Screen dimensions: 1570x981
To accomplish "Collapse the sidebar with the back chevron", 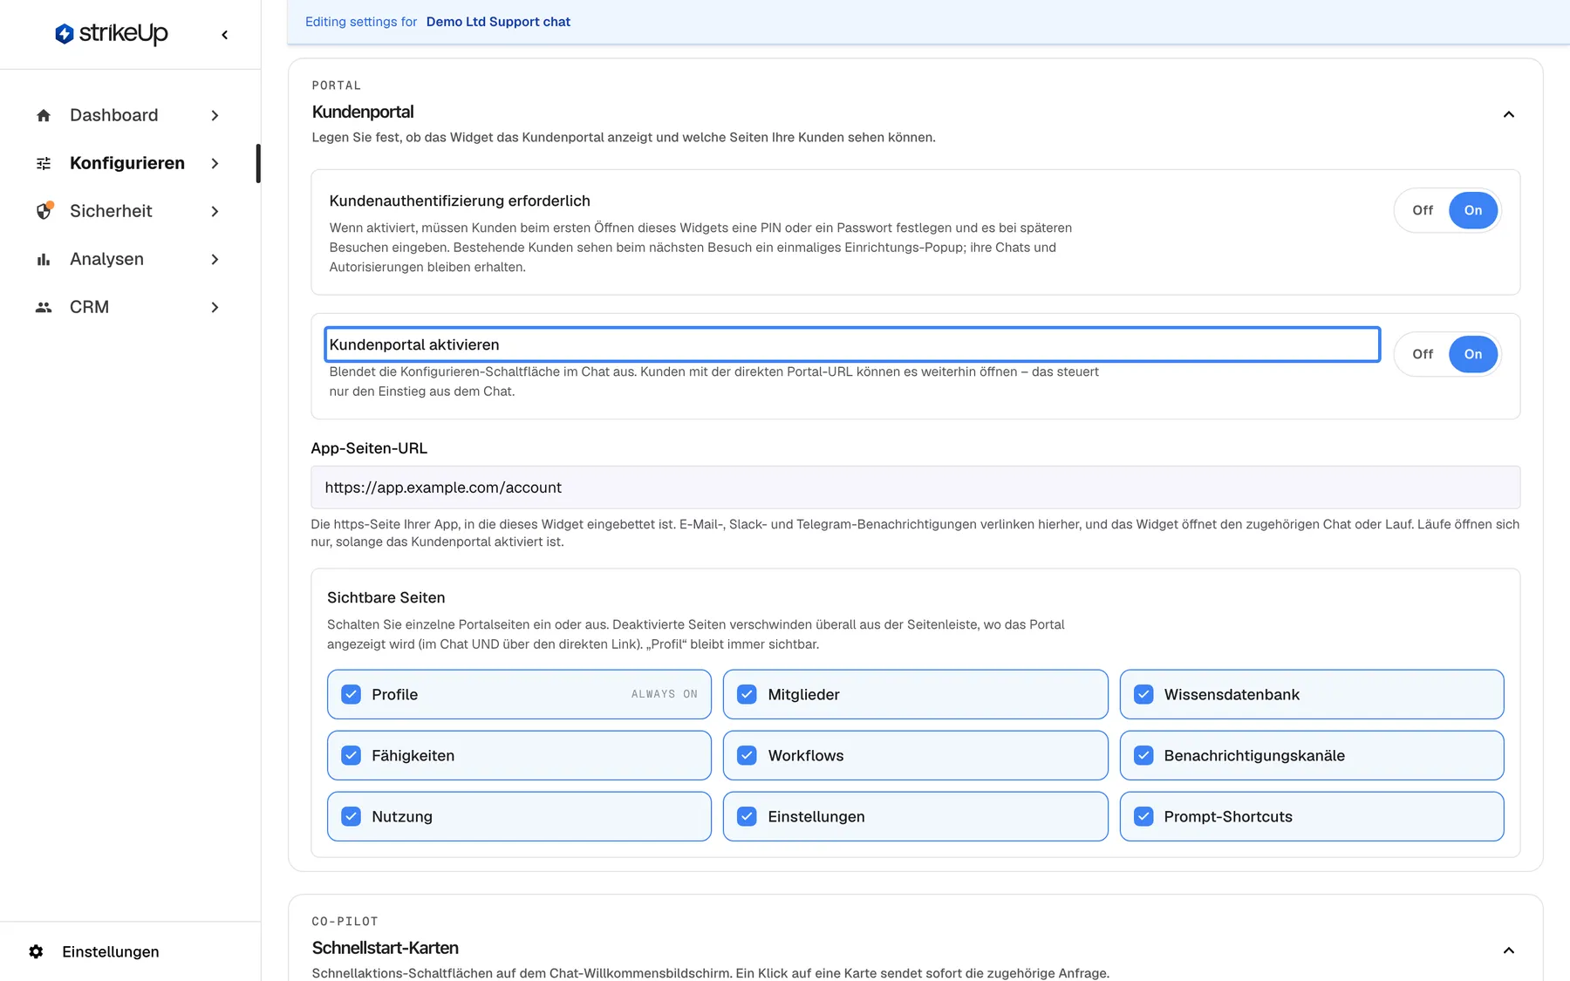I will click(x=225, y=35).
